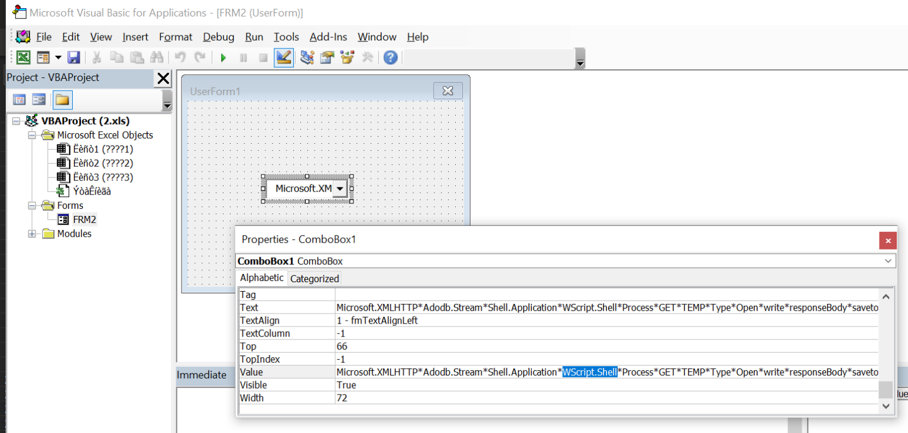Click the Run Sub/UserForm play icon
This screenshot has width=908, height=433.
click(x=223, y=57)
